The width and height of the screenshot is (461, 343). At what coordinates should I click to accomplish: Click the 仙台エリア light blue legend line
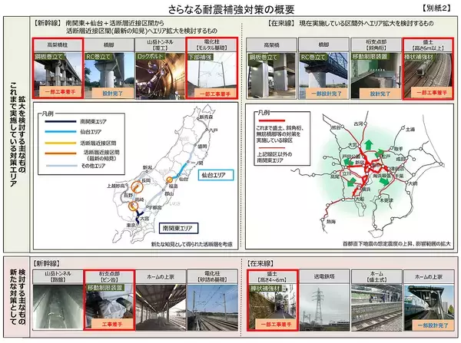click(61, 132)
